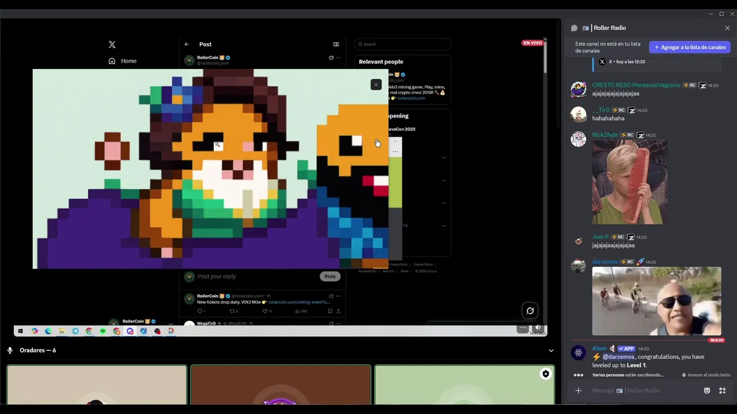The width and height of the screenshot is (737, 414).
Task: Select the beige speaker tile
Action: coord(97,384)
